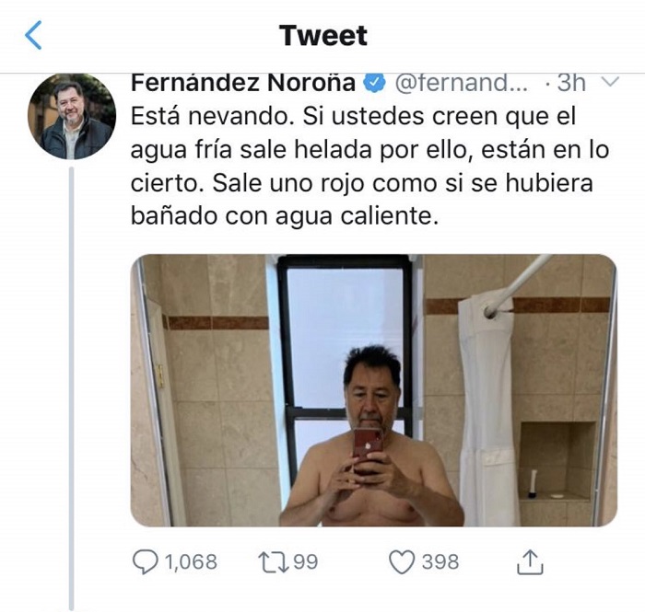The image size is (645, 612).
Task: Select the tweet line starting 'Está nevando'
Action: point(354,117)
